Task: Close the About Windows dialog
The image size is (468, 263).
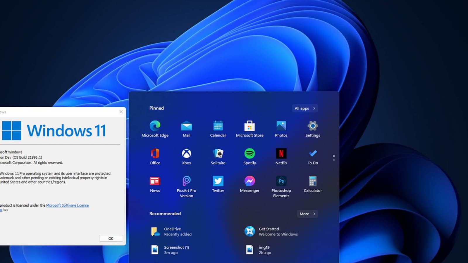Action: 121,112
